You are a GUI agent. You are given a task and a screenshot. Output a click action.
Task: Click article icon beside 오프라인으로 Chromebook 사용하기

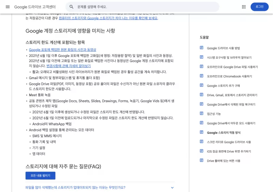click(x=201, y=76)
